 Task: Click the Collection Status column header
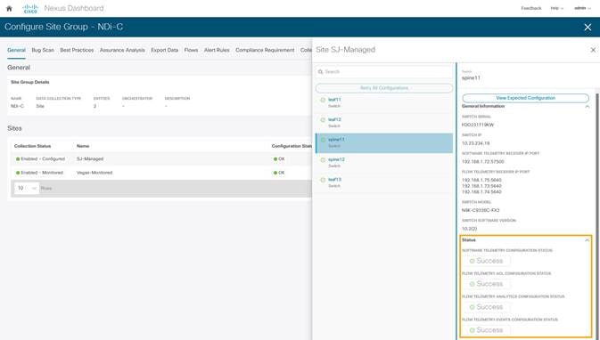32,146
